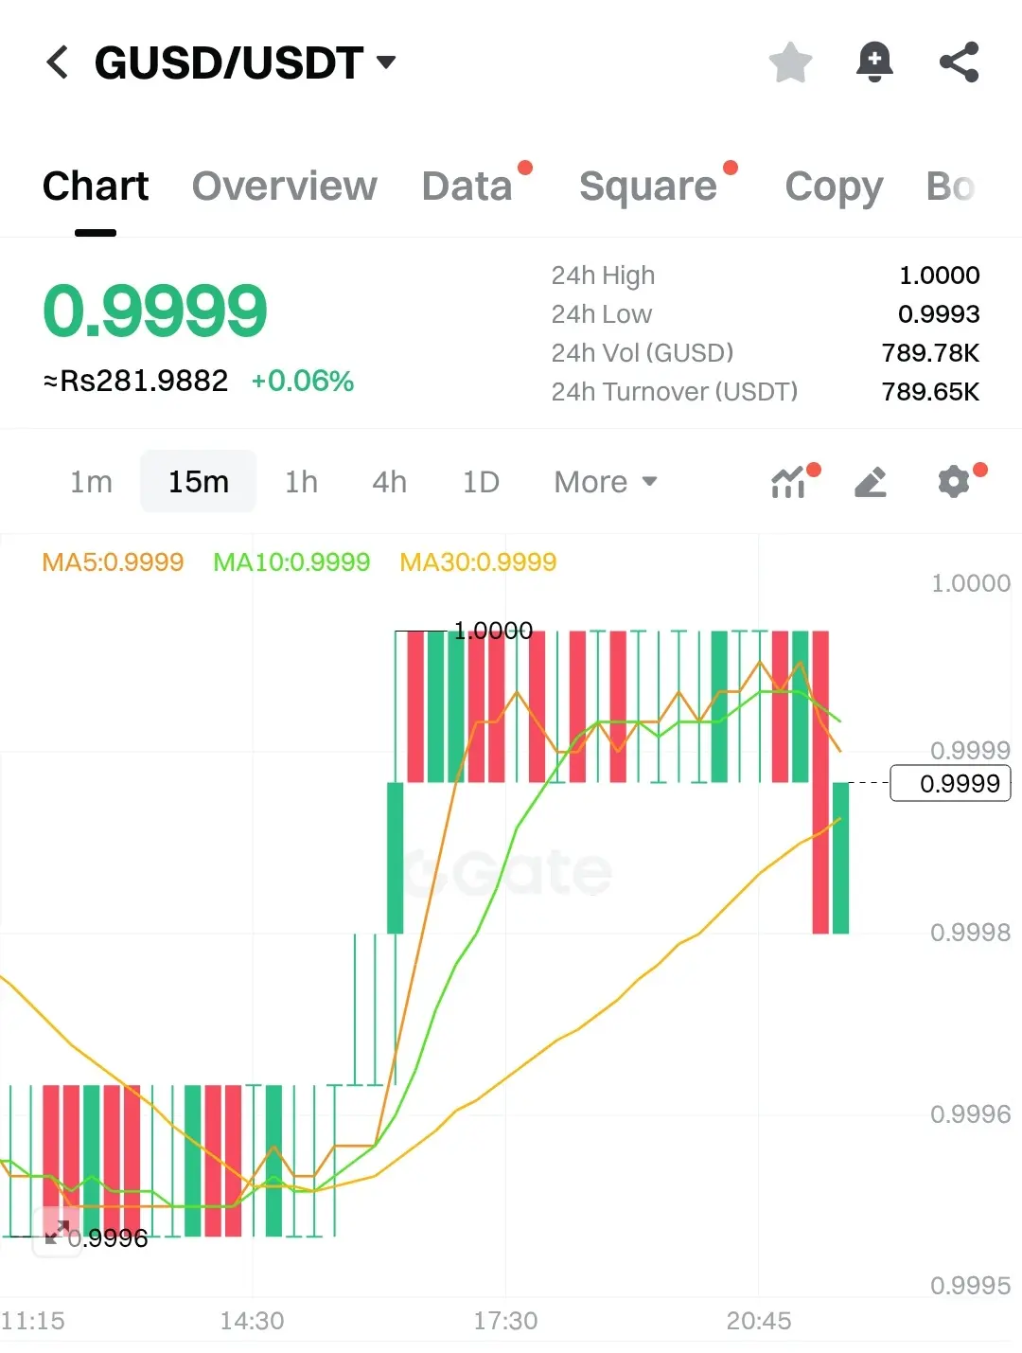
Task: Open the Square tab
Action: (x=648, y=186)
